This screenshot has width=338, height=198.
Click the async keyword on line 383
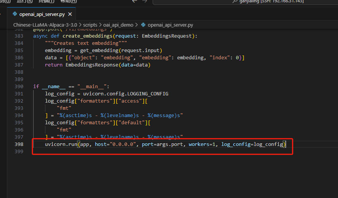(40, 36)
